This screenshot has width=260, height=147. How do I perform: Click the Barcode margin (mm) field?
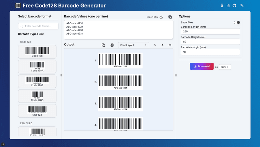[210, 52]
